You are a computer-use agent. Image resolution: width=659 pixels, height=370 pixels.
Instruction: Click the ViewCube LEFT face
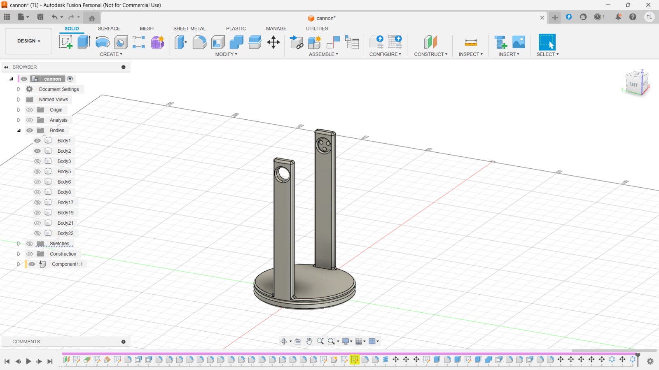coord(633,84)
